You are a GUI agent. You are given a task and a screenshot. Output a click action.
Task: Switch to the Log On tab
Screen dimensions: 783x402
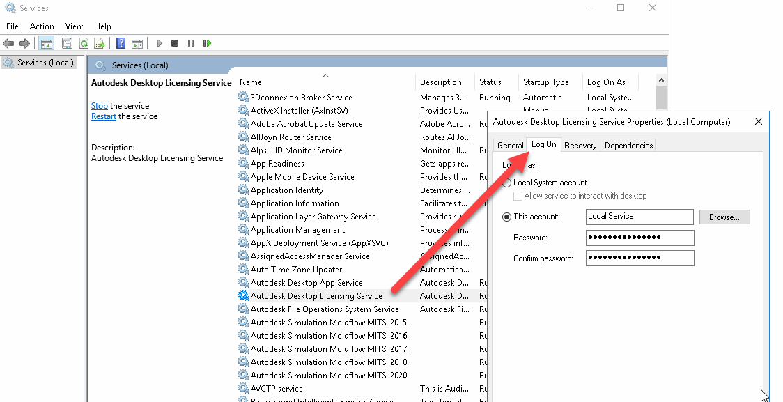[x=544, y=144]
